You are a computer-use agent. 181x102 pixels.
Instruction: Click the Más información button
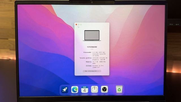[x=92, y=71]
